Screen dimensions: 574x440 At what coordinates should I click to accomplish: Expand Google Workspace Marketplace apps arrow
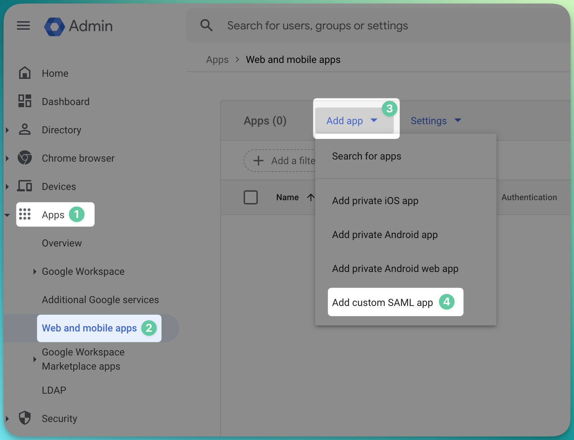click(35, 359)
